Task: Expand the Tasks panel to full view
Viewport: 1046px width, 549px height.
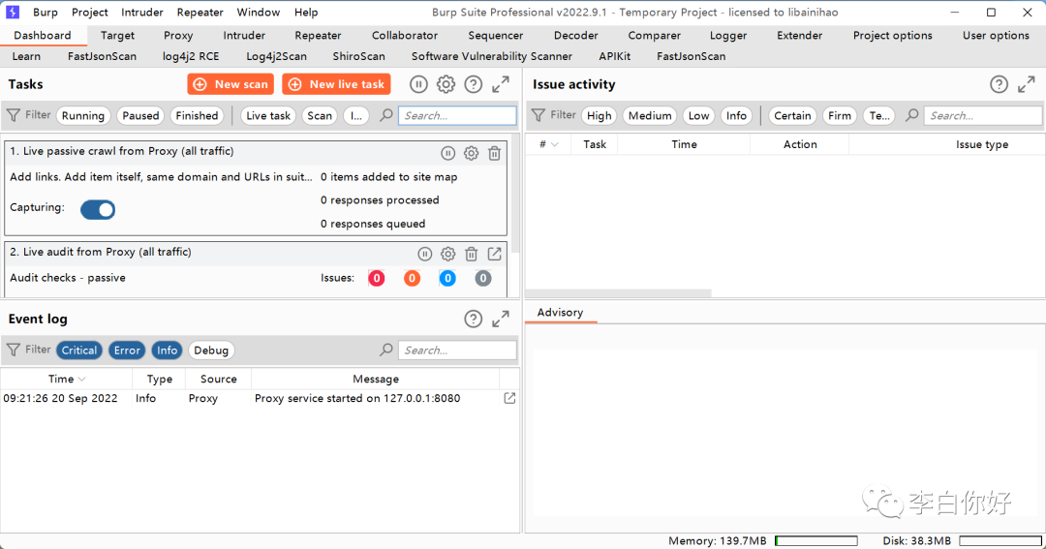Action: 501,84
